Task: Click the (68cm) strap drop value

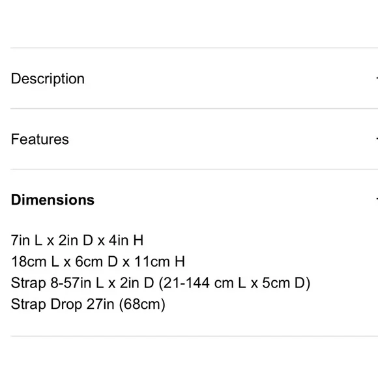Action: pos(142,304)
